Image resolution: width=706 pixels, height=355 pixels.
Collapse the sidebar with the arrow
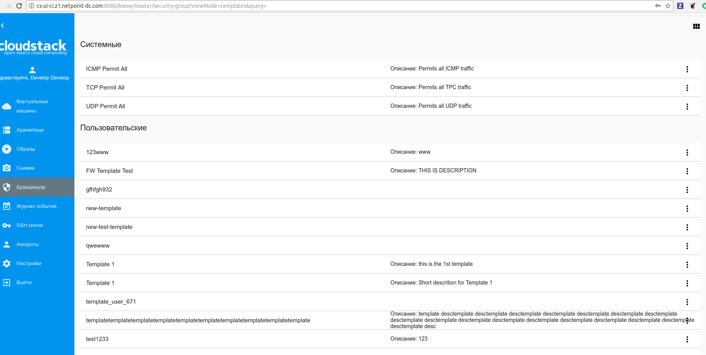pos(3,25)
